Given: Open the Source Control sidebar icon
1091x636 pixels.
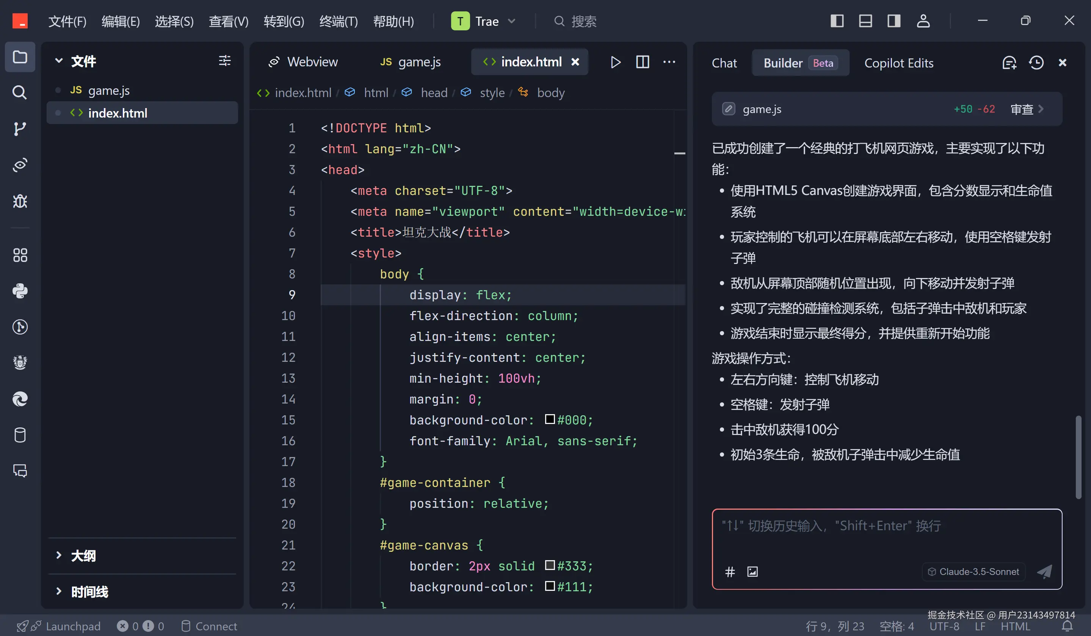Looking at the screenshot, I should [19, 129].
